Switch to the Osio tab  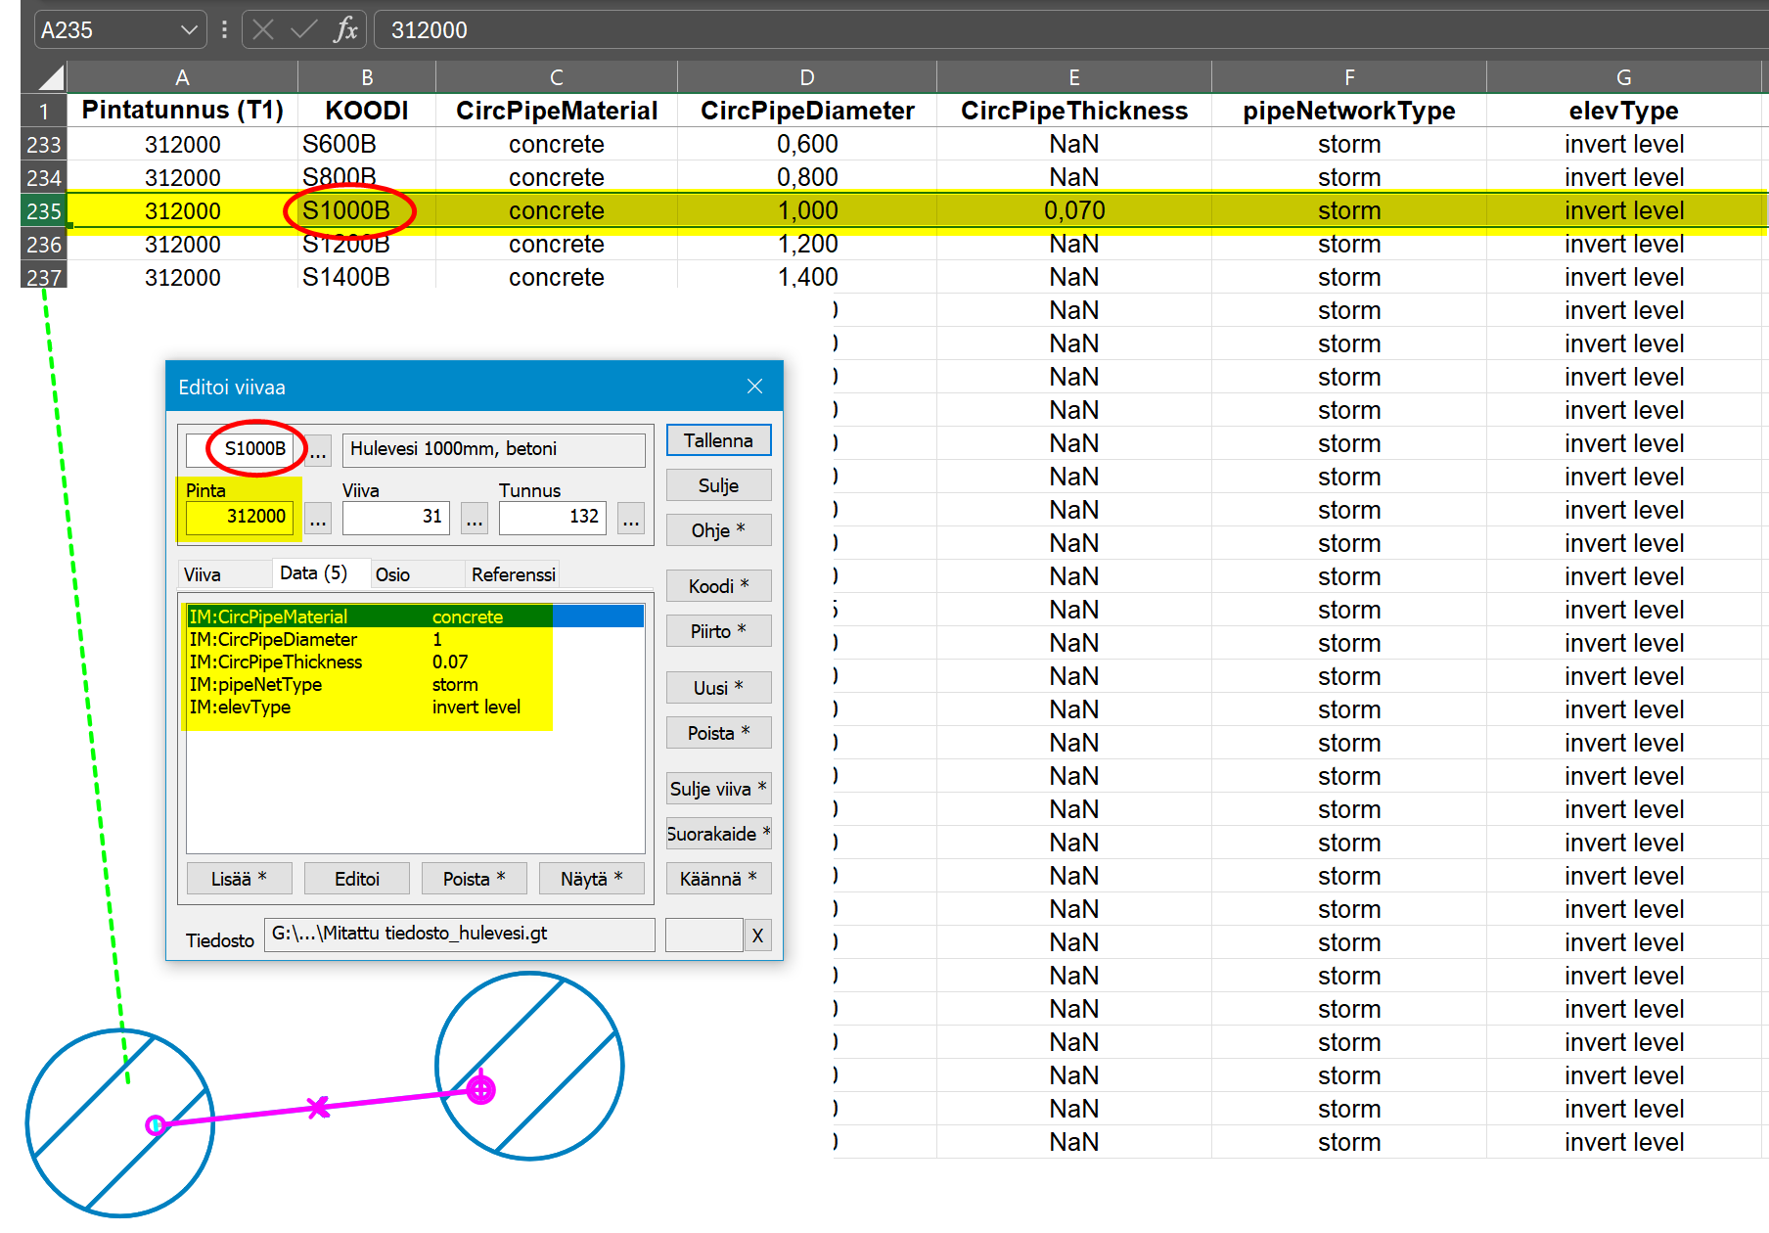tap(392, 574)
